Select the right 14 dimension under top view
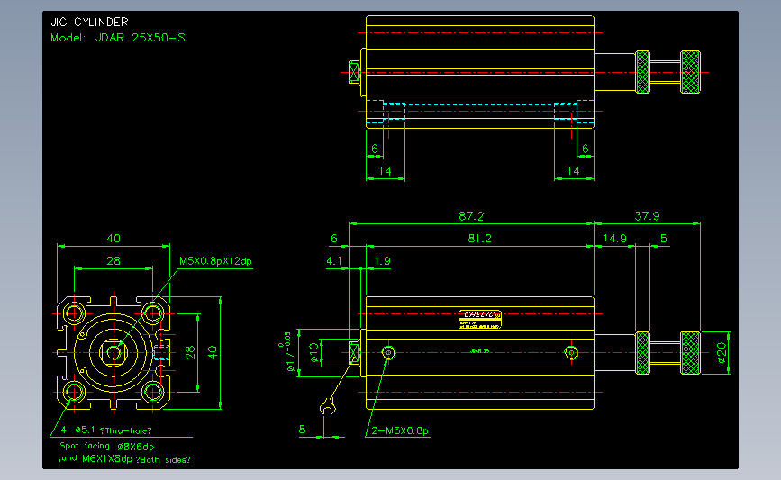The image size is (781, 480). point(573,171)
